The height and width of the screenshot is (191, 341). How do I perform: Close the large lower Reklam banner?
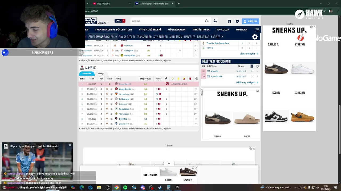click(254, 149)
